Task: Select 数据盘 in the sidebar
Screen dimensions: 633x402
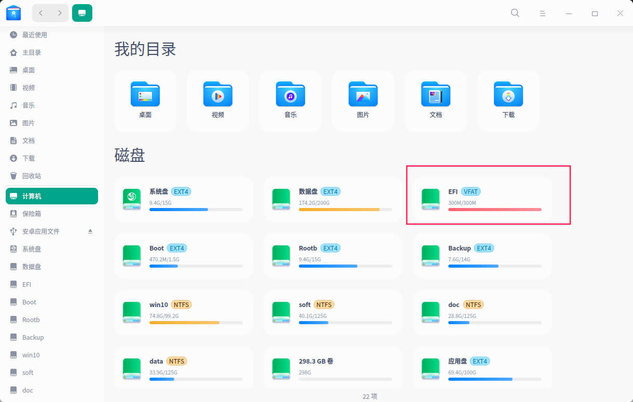Action: point(52,267)
